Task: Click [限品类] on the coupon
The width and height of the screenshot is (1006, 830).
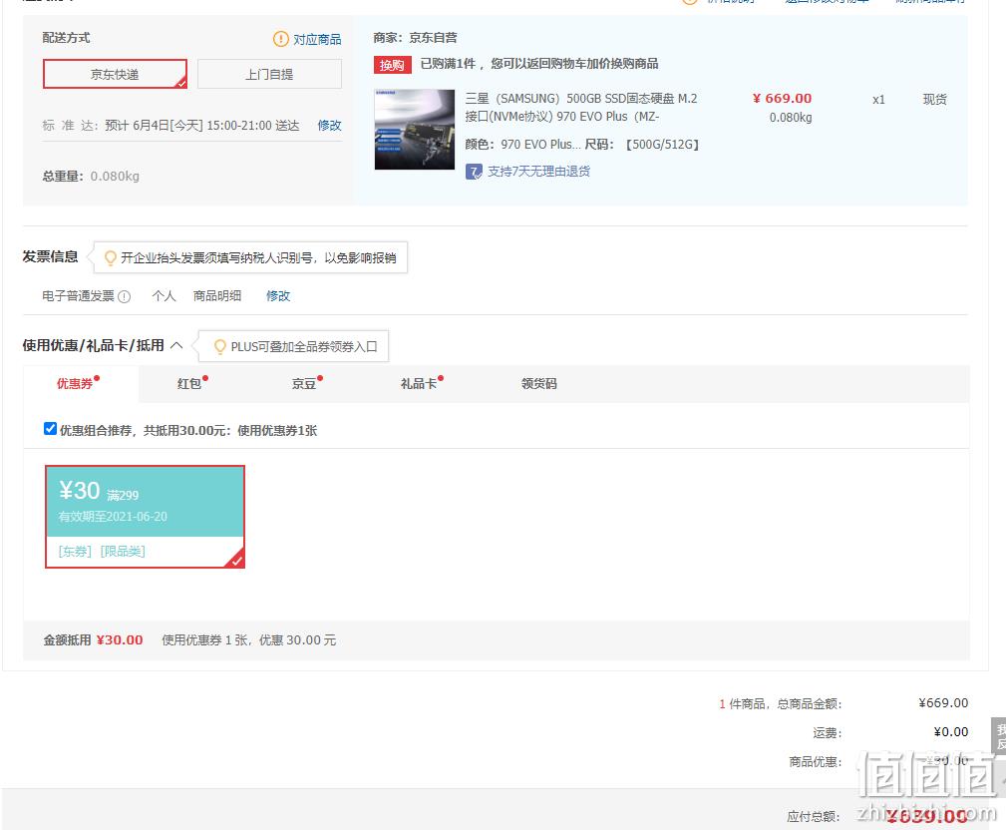Action: click(124, 552)
